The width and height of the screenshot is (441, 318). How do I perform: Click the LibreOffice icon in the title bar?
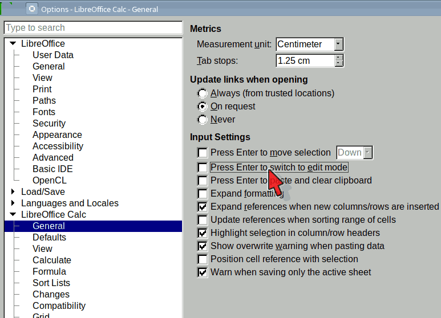coord(32,9)
